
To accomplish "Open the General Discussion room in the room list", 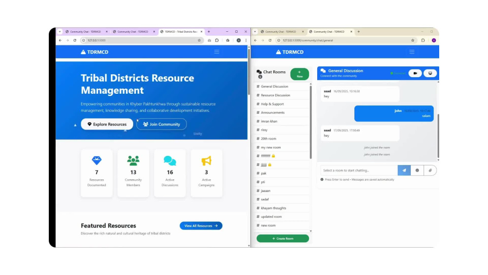I will click(x=282, y=86).
